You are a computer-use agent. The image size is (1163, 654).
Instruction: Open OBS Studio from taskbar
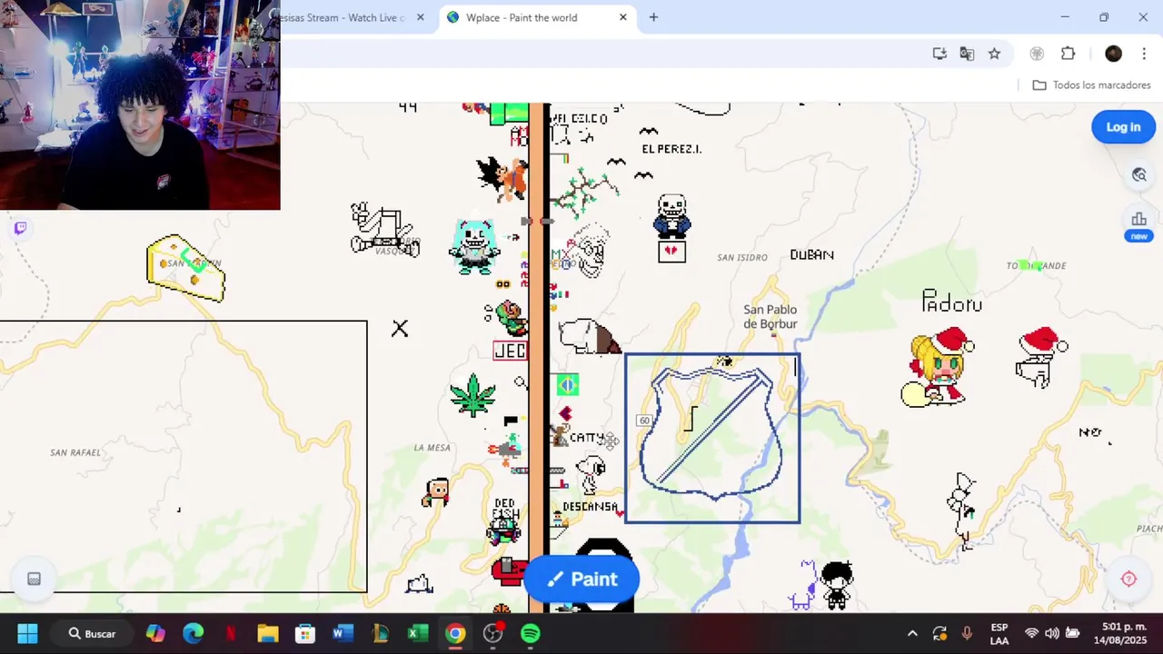point(492,633)
